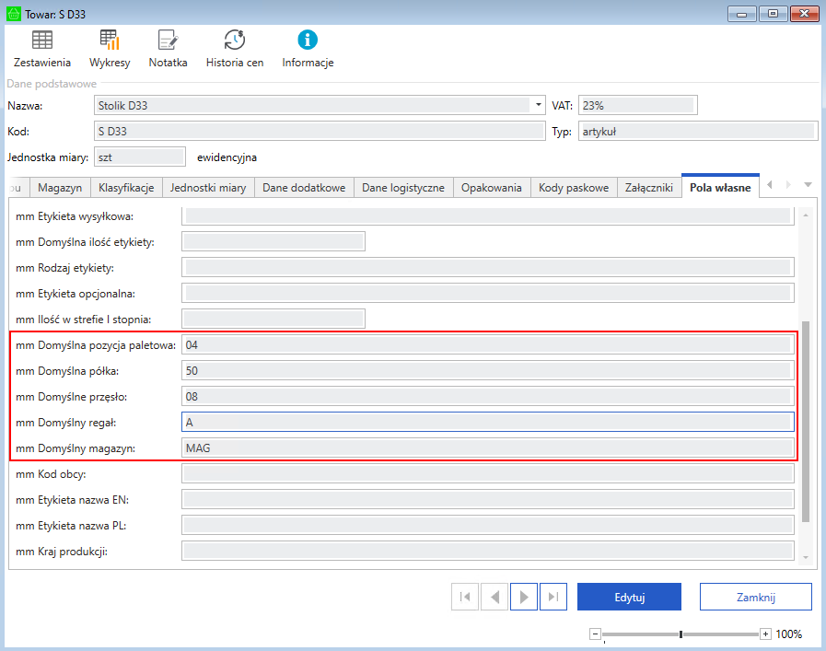The image size is (826, 651).
Task: Open the Wykresy charts icon
Action: point(110,49)
